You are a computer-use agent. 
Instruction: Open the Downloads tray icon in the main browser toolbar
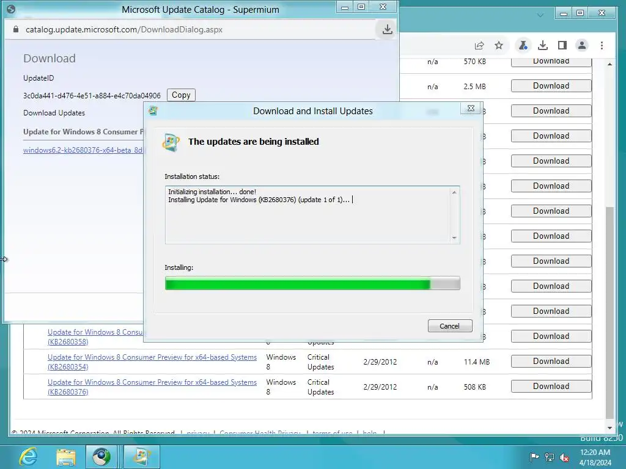[x=543, y=45]
